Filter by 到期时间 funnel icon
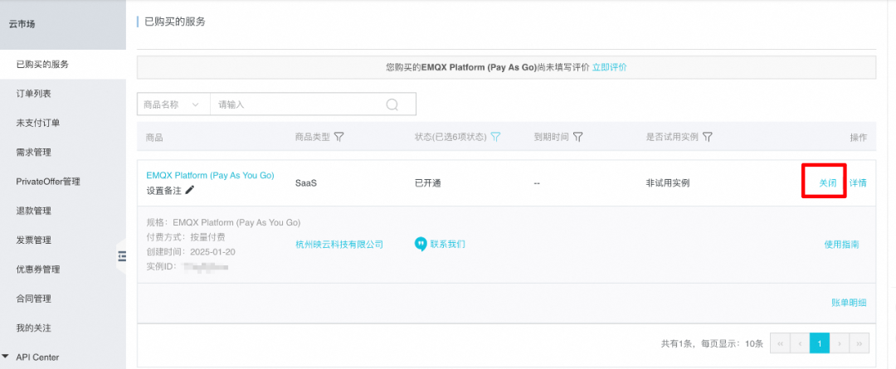896x369 pixels. pyautogui.click(x=577, y=137)
